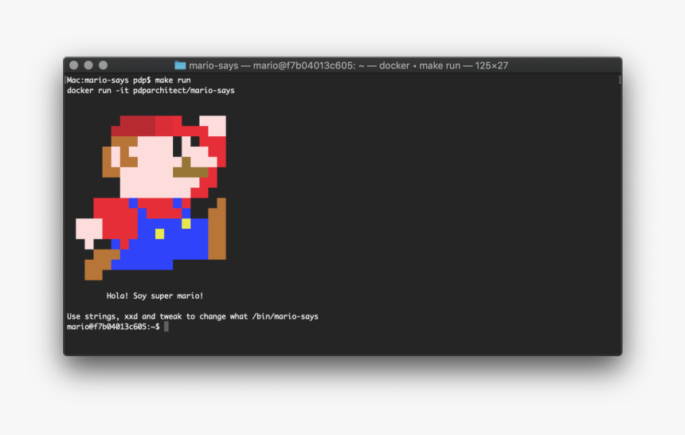The width and height of the screenshot is (685, 435).
Task: Click the 'Use strings, xxd and tweak' hint line
Action: (193, 316)
